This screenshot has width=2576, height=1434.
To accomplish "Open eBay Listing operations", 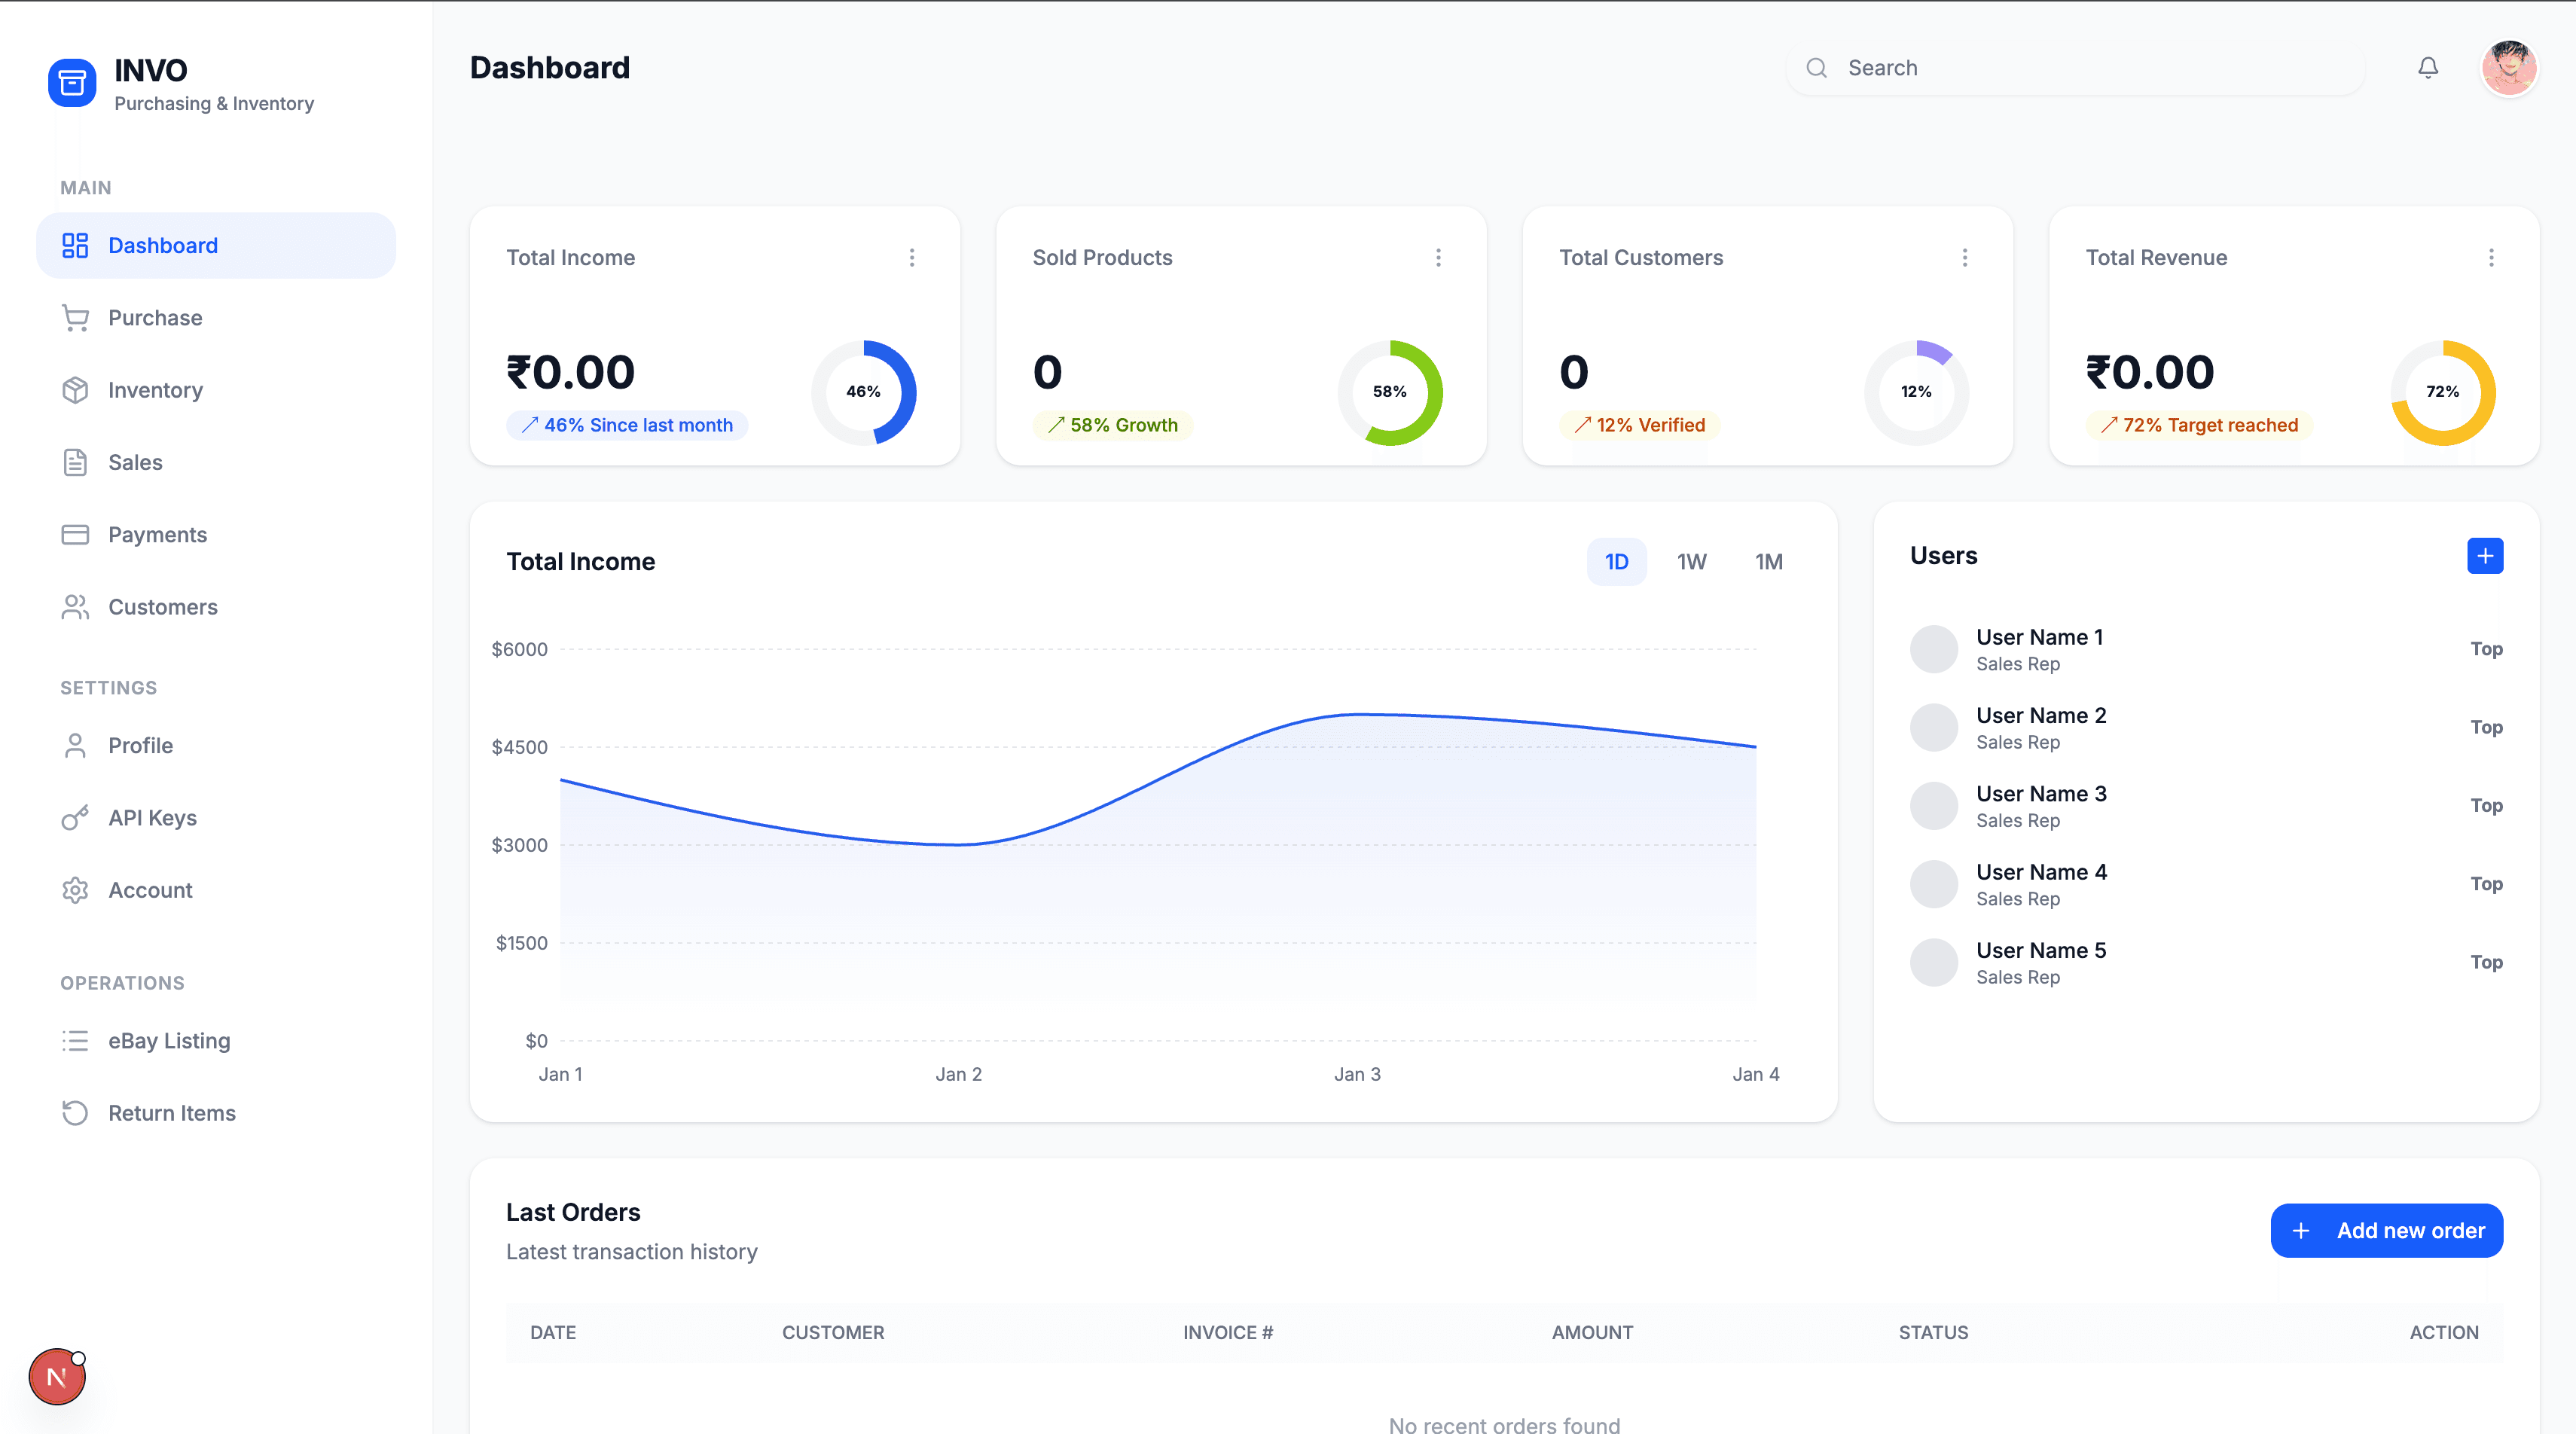I will pos(216,1041).
